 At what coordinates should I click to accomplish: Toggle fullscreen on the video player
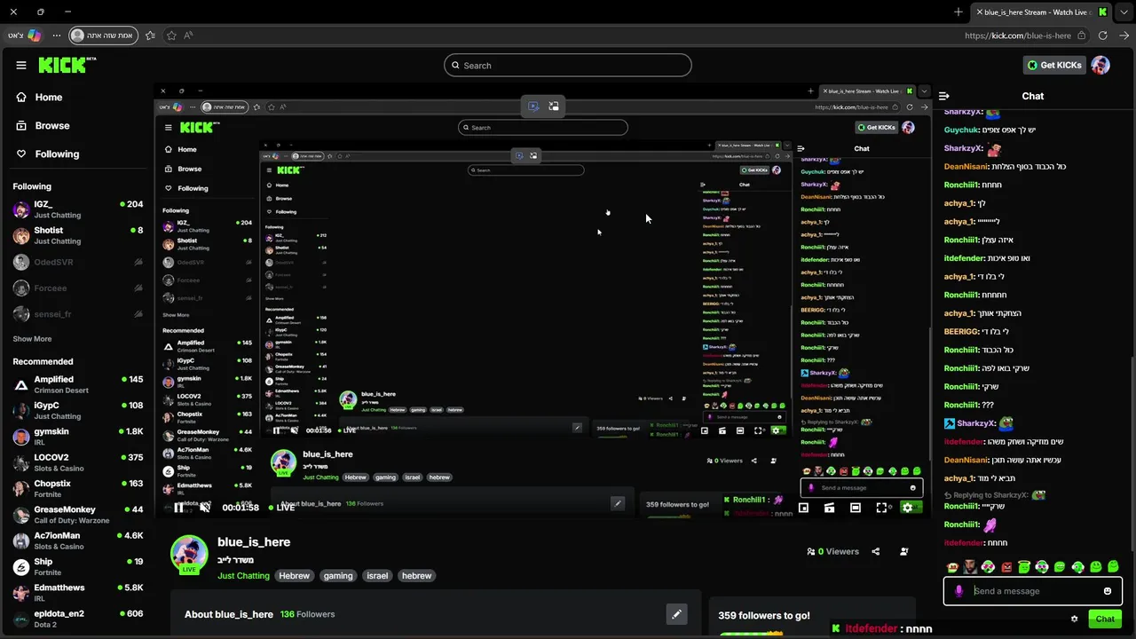point(881,508)
